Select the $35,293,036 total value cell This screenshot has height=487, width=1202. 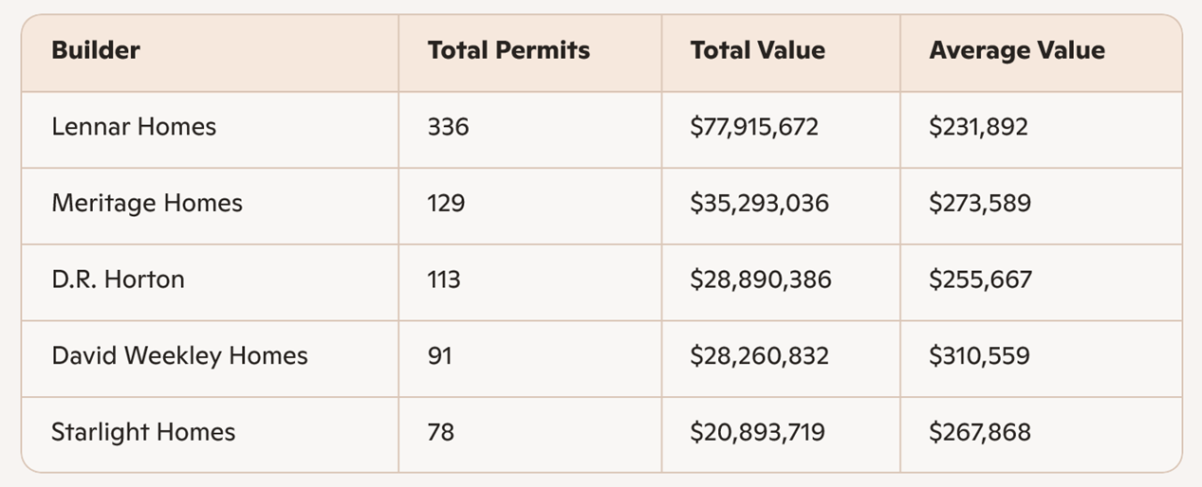(759, 203)
